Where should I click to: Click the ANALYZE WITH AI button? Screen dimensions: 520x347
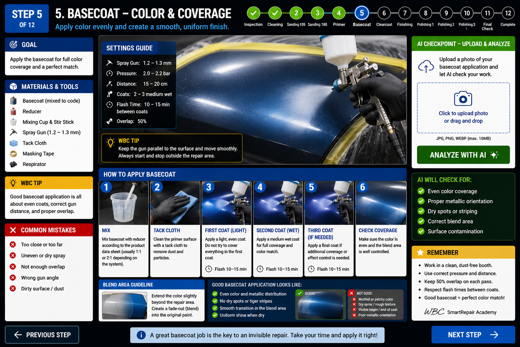(463, 155)
